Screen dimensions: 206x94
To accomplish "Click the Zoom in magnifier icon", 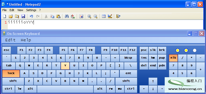I will tap(89, 16).
